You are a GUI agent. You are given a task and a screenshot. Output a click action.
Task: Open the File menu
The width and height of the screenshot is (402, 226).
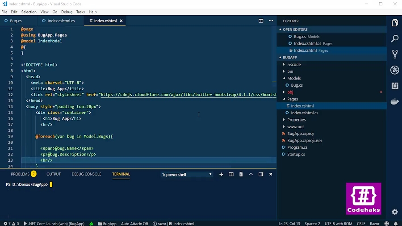4,12
